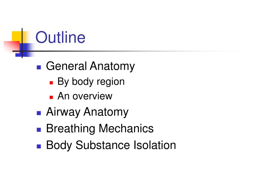Select the yellow decorative square near the title
Screen dimensions: 260x195
pyautogui.click(x=17, y=36)
